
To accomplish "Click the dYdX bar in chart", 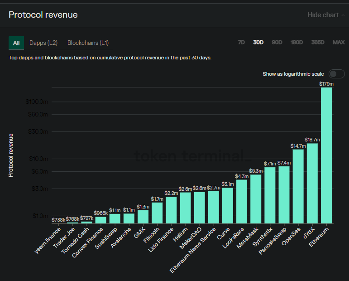I will [x=312, y=183].
